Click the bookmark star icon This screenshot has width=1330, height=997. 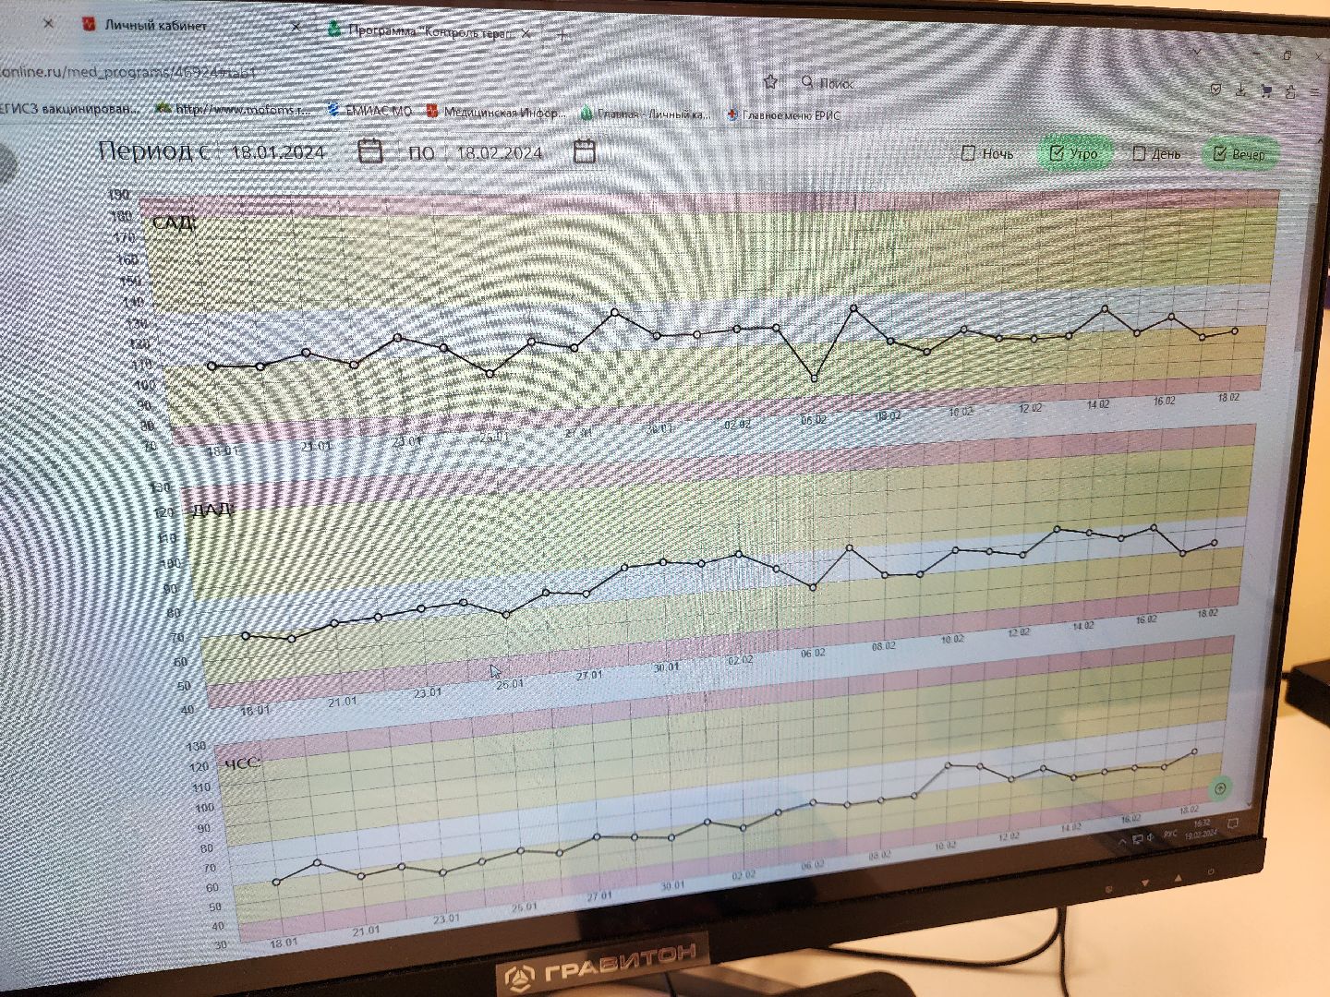(770, 82)
